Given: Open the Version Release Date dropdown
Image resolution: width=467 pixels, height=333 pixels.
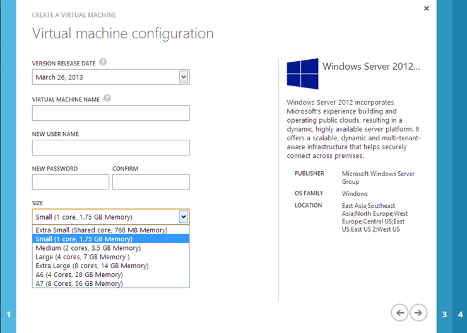Looking at the screenshot, I should pyautogui.click(x=184, y=77).
